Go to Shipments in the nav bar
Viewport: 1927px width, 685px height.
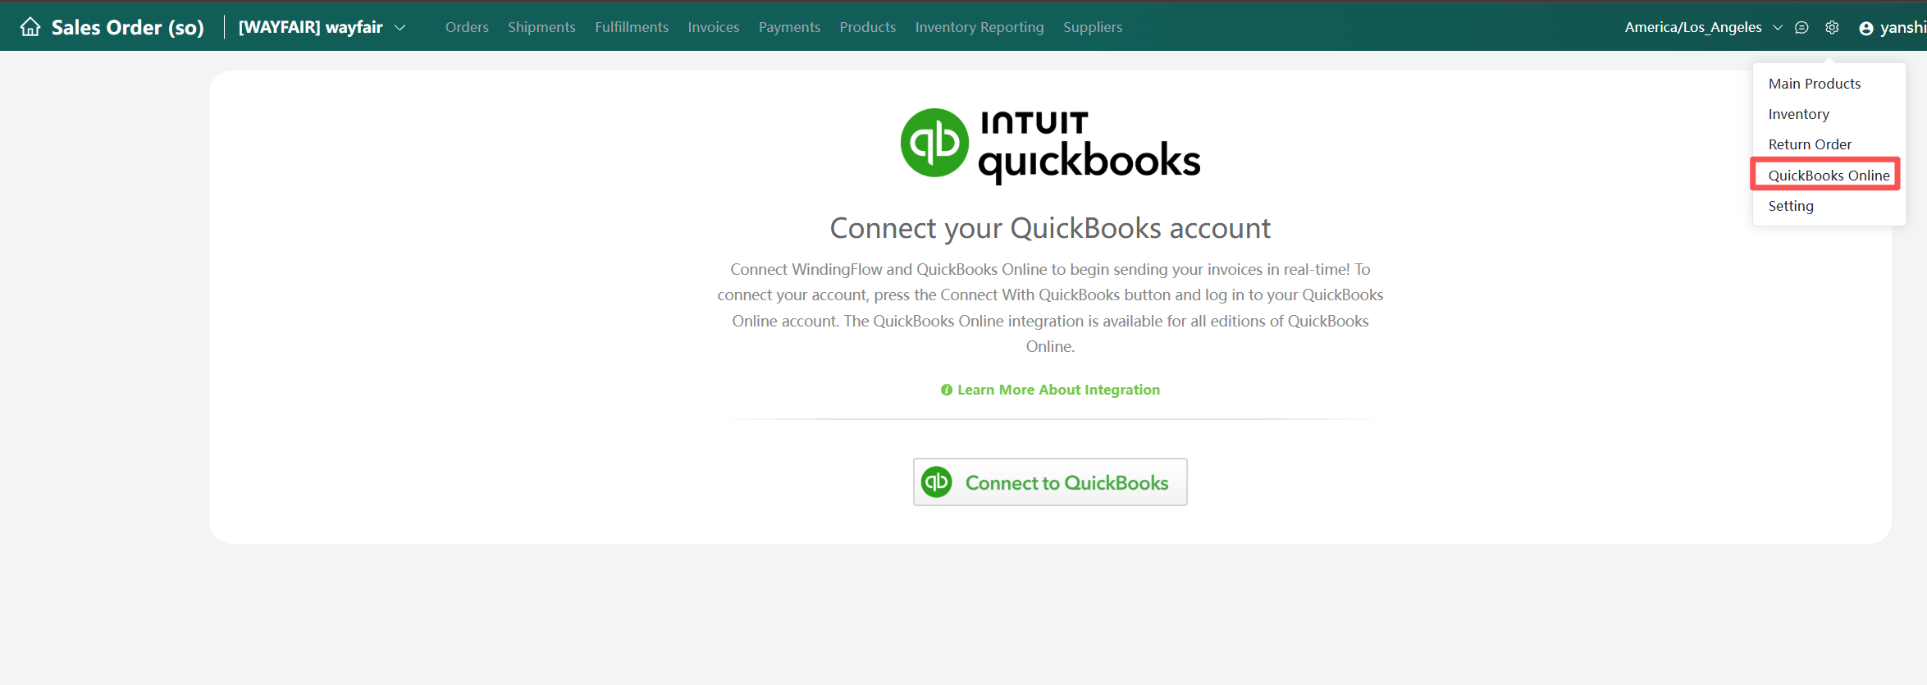tap(541, 27)
